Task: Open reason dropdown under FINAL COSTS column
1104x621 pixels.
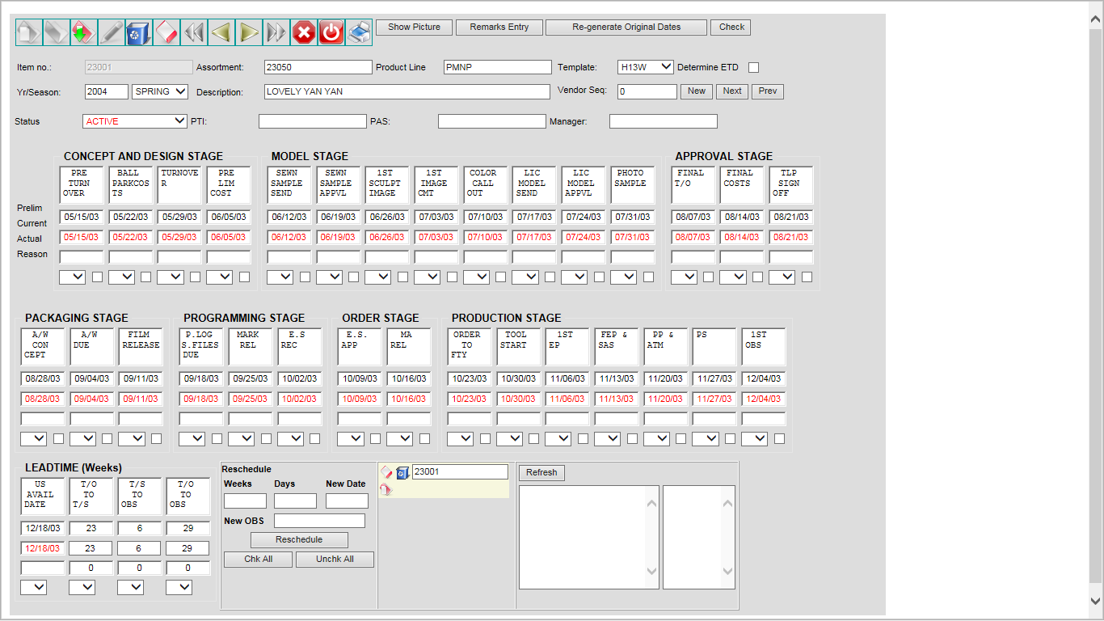Action: click(733, 277)
